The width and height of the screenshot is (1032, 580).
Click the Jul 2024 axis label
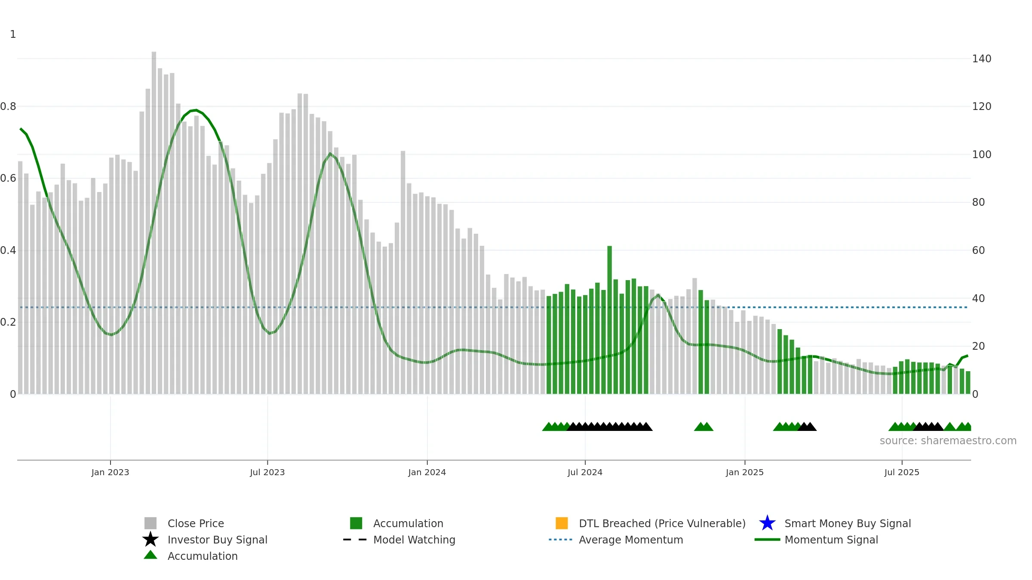[585, 473]
